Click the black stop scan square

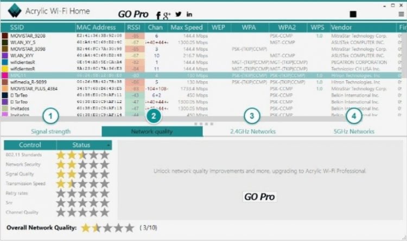[x=353, y=15]
